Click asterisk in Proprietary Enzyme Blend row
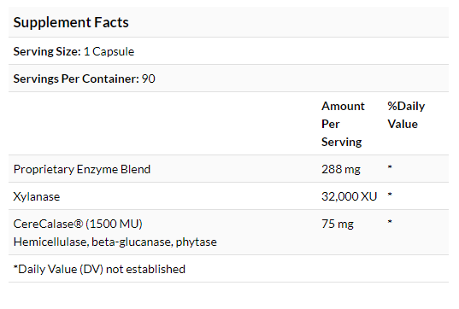The image size is (459, 309). [x=390, y=167]
